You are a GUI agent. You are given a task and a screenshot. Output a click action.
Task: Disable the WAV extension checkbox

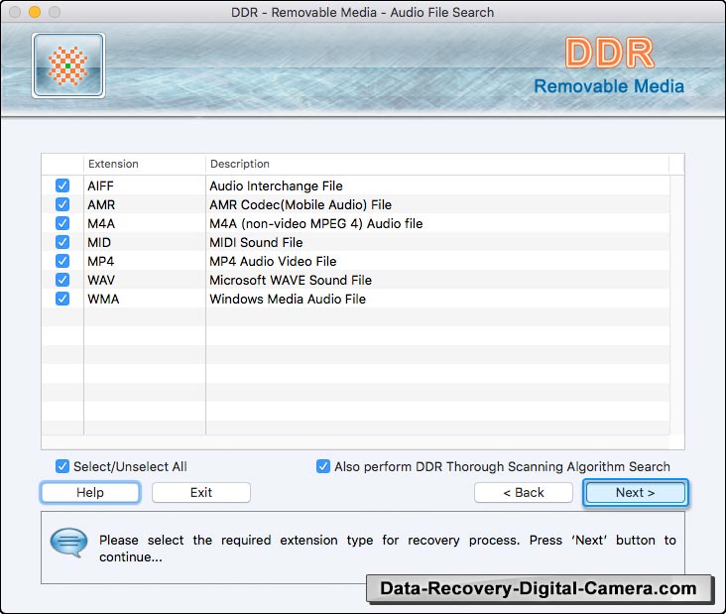pyautogui.click(x=62, y=280)
